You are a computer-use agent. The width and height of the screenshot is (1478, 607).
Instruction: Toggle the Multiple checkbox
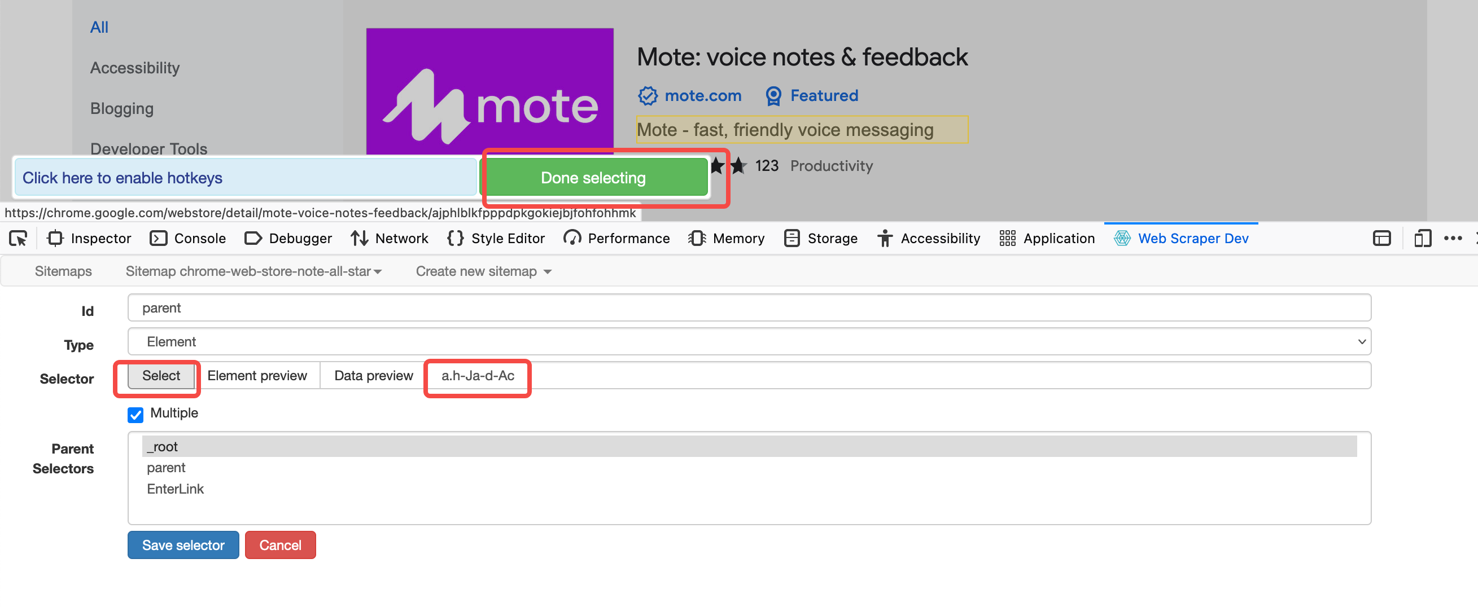(x=135, y=415)
